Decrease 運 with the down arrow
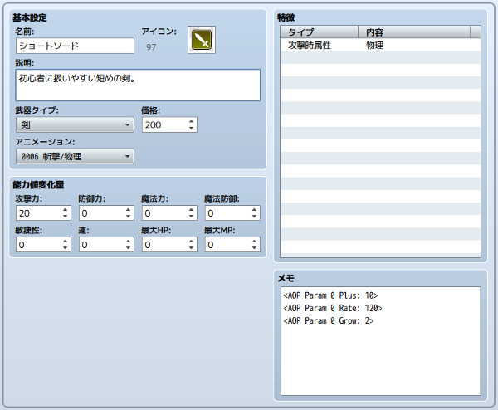498x410 pixels. [128, 248]
